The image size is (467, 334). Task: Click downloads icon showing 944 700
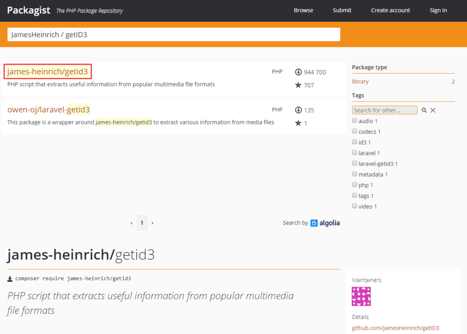click(299, 72)
